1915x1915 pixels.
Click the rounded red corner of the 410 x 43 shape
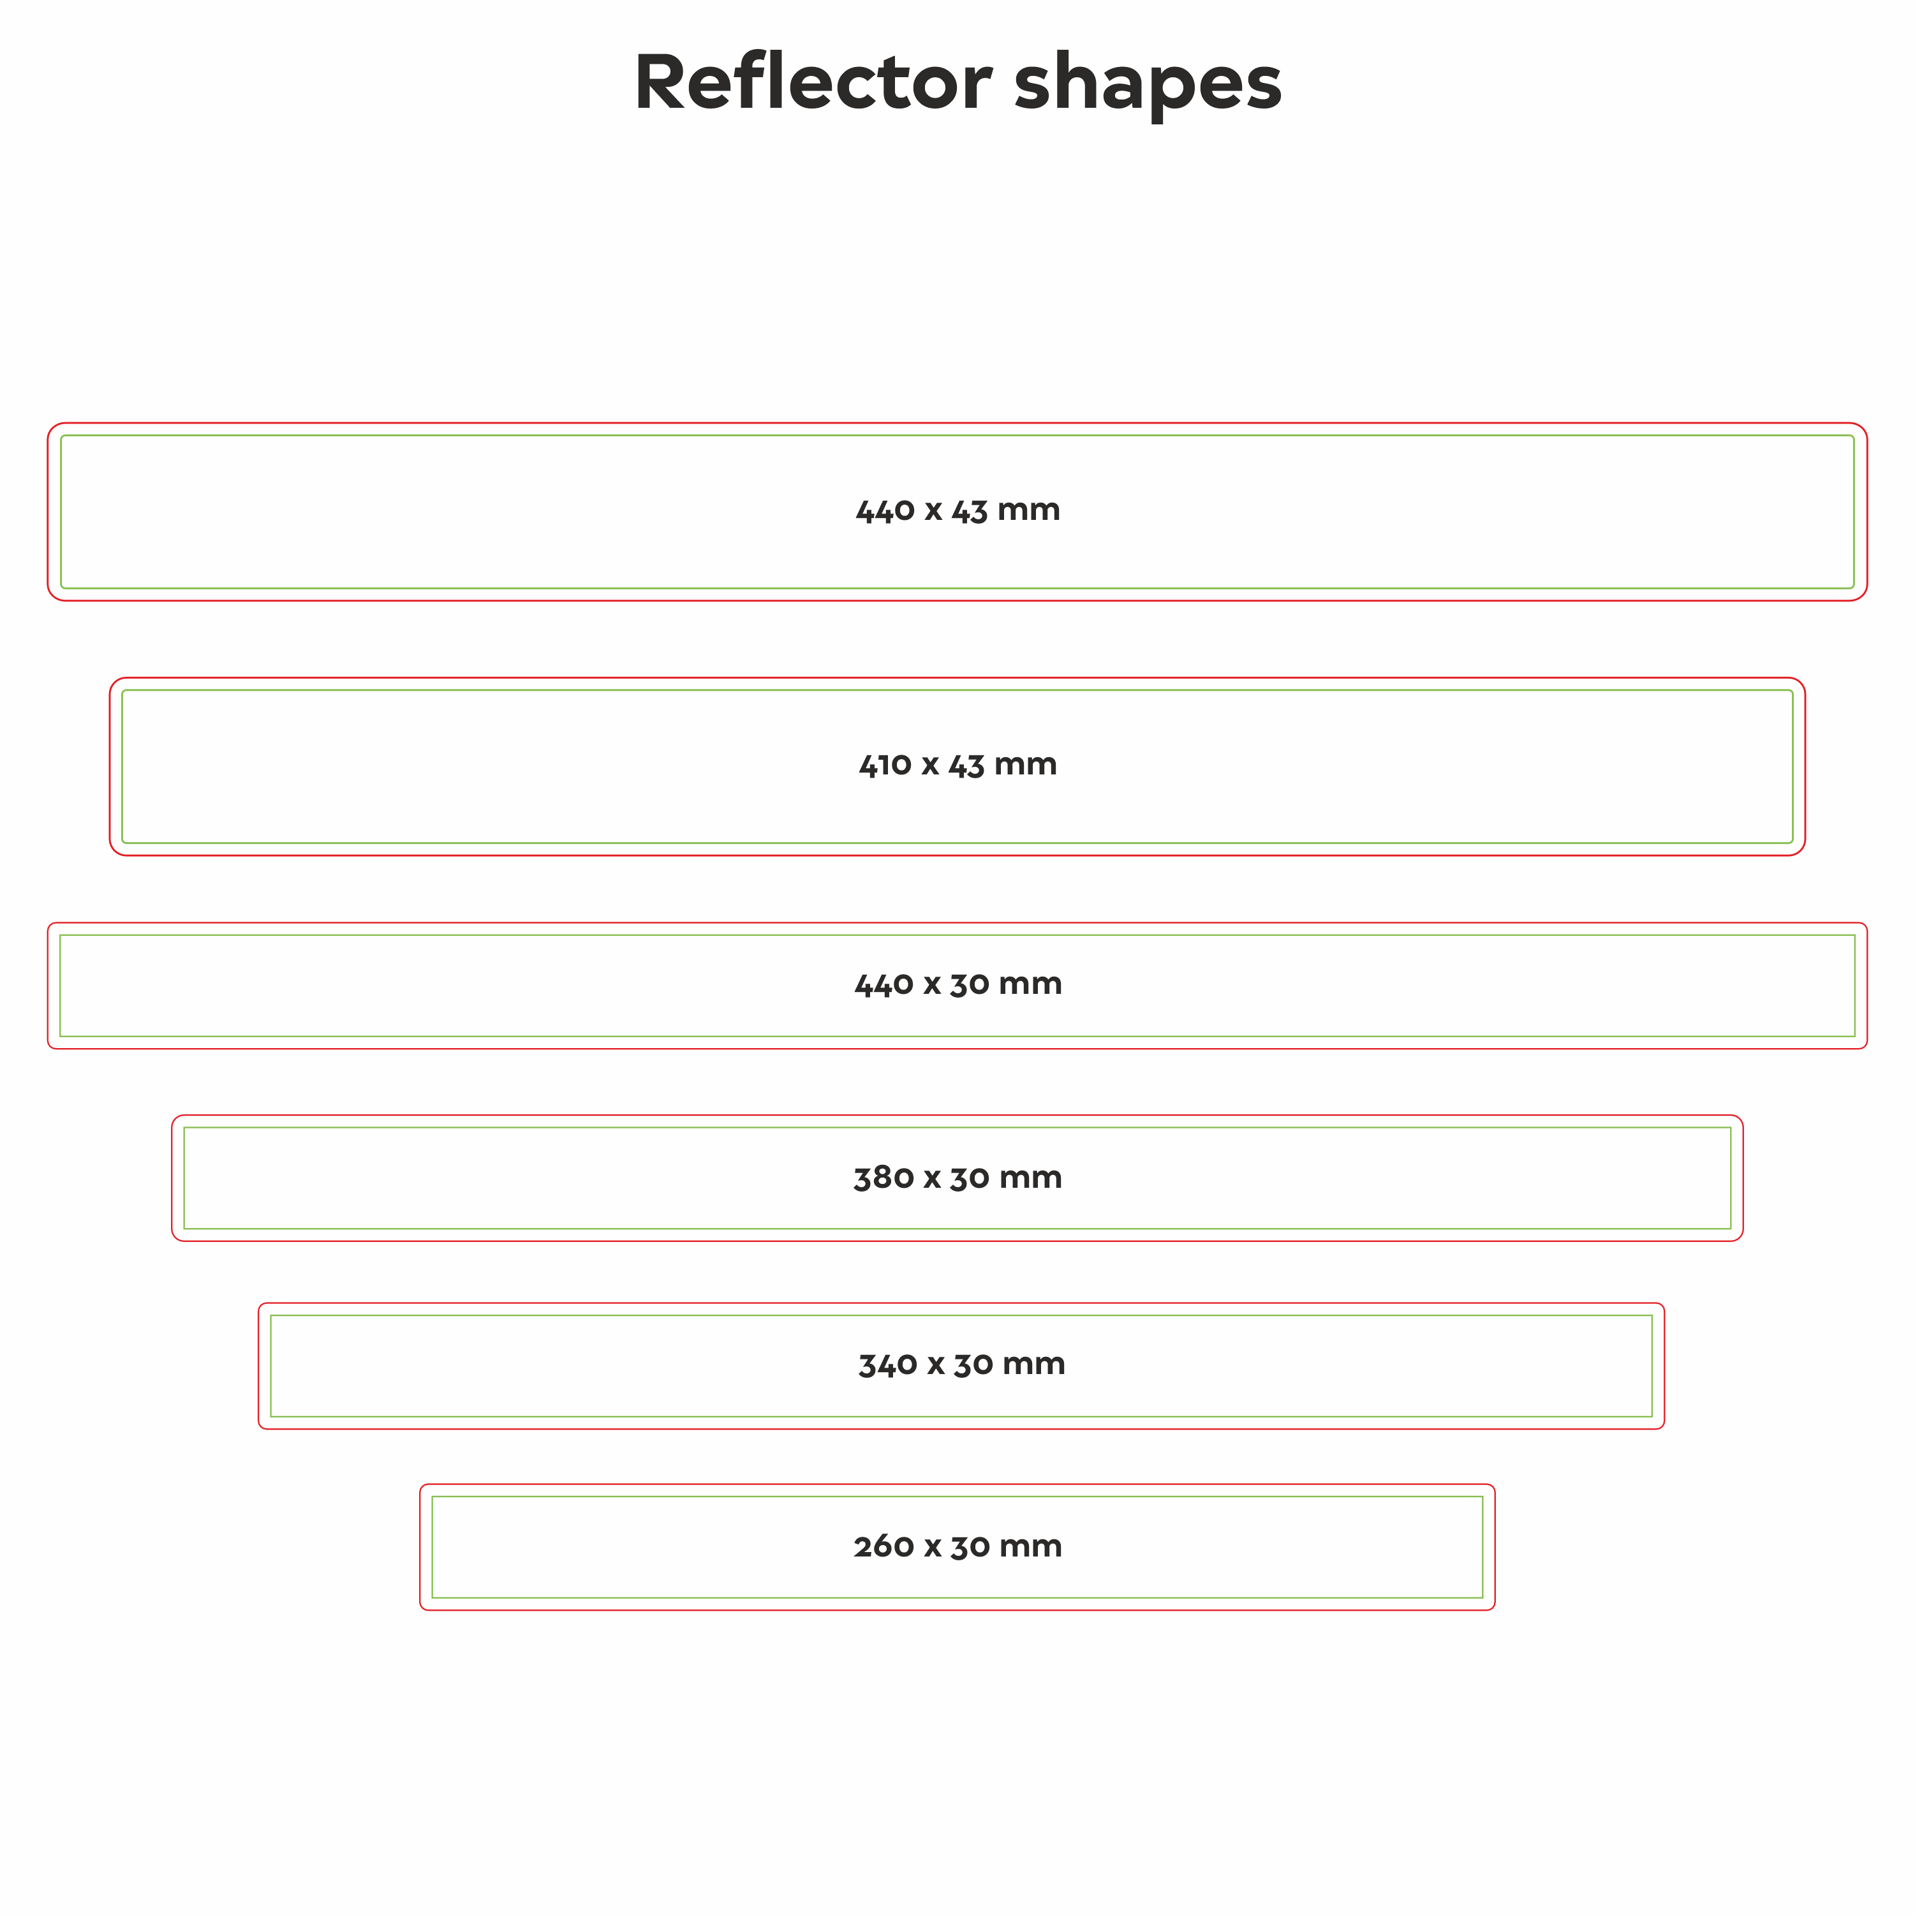coord(115,684)
